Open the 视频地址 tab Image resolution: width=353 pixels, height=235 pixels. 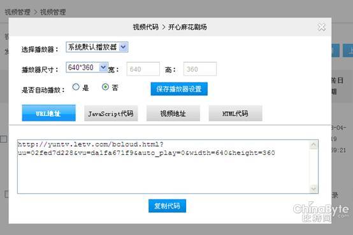(x=173, y=113)
